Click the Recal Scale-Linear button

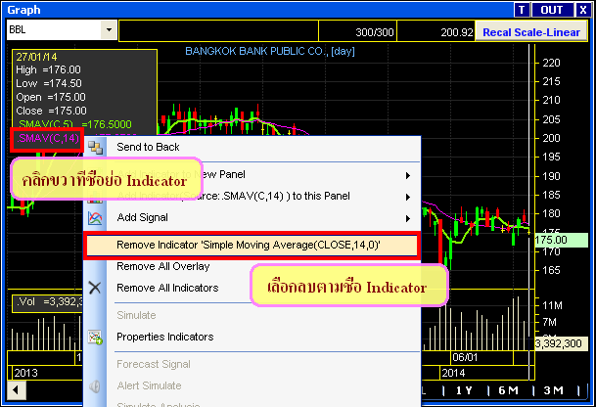click(531, 32)
